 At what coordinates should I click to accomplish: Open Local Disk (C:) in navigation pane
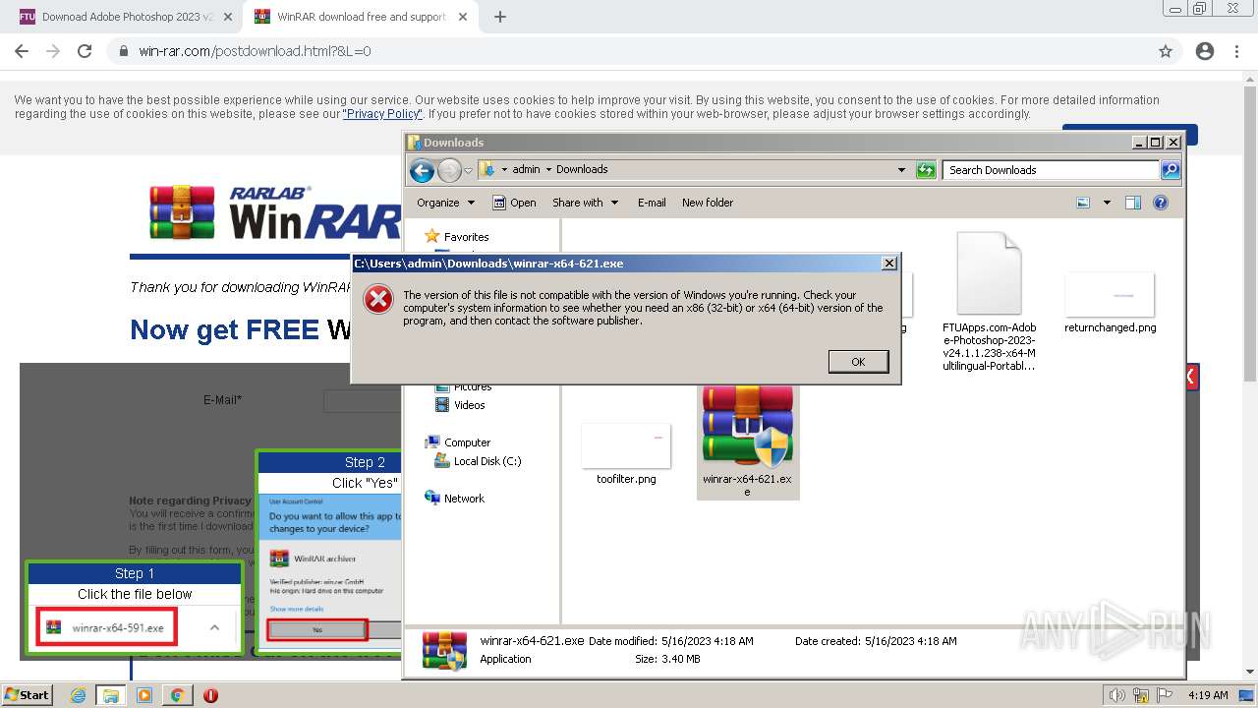[478, 461]
